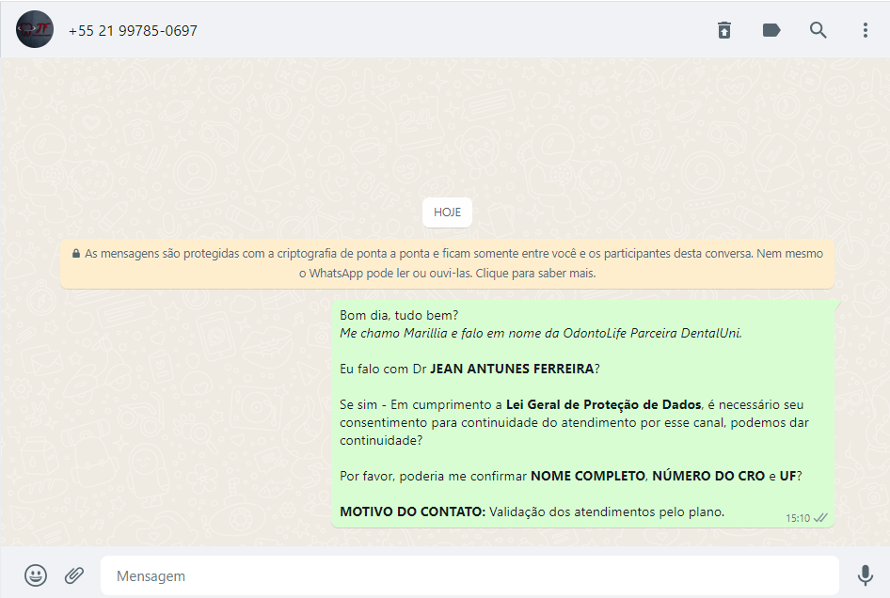
Task: Open the contact profile picture
Action: click(x=35, y=29)
